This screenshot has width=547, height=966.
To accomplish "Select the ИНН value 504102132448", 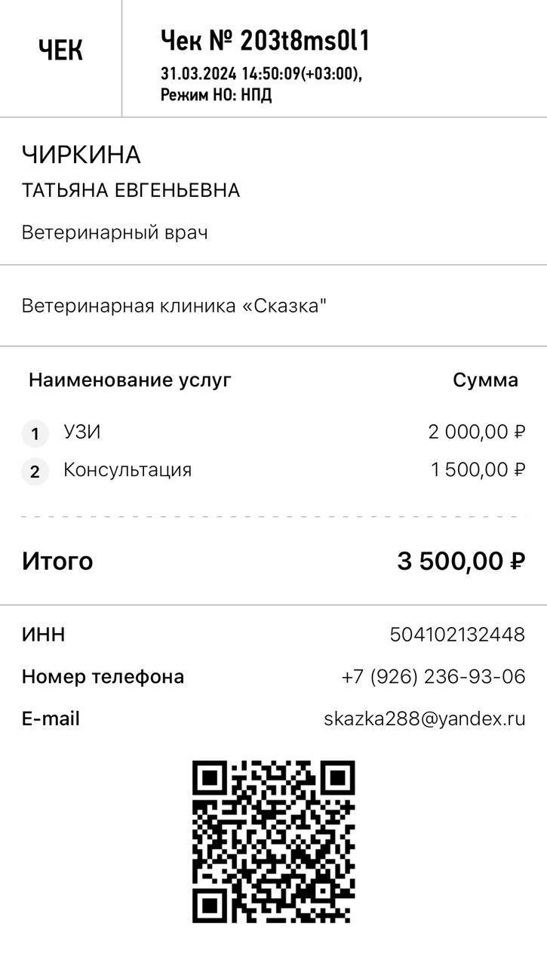I will pos(457,635).
